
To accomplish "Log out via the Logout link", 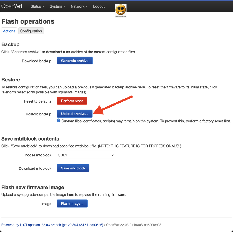I will tap(99, 6).
